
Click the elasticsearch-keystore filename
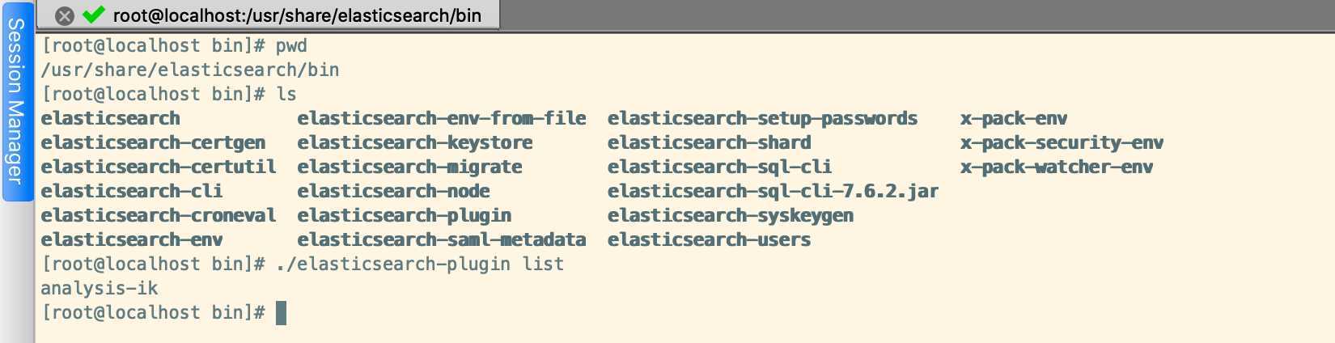tap(414, 143)
